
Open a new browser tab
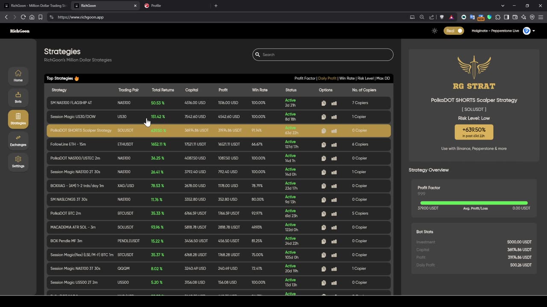click(x=216, y=6)
